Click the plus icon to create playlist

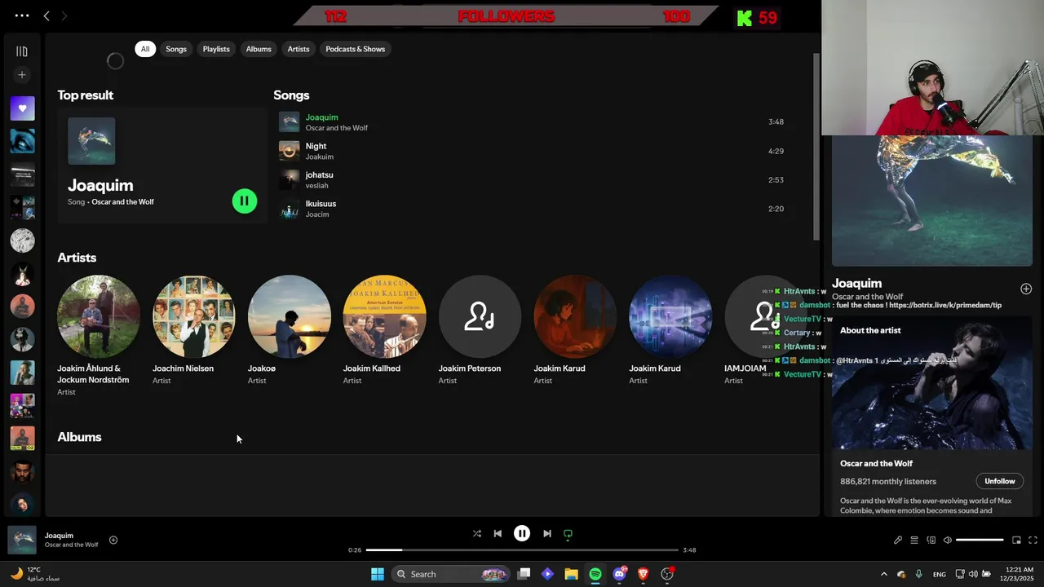pos(22,75)
